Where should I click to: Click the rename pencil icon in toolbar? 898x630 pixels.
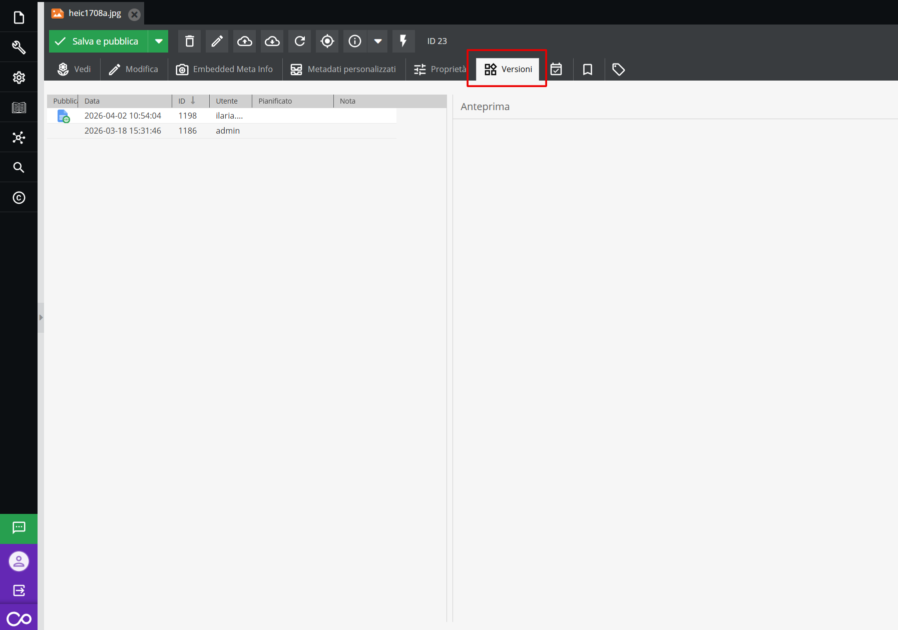pyautogui.click(x=217, y=41)
